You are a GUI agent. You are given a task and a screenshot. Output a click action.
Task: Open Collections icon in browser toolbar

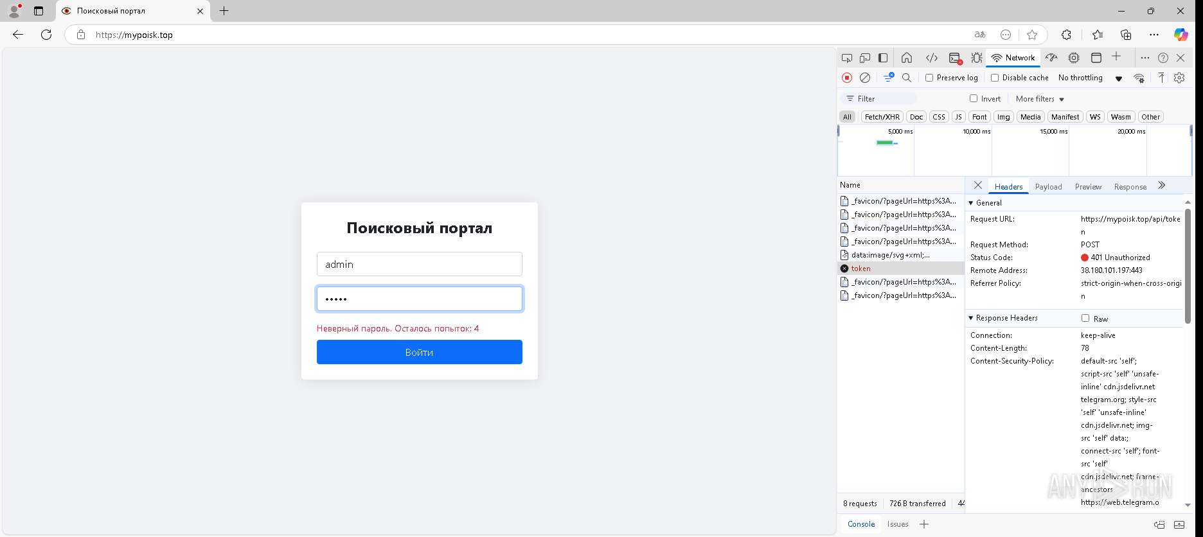[x=1126, y=35]
